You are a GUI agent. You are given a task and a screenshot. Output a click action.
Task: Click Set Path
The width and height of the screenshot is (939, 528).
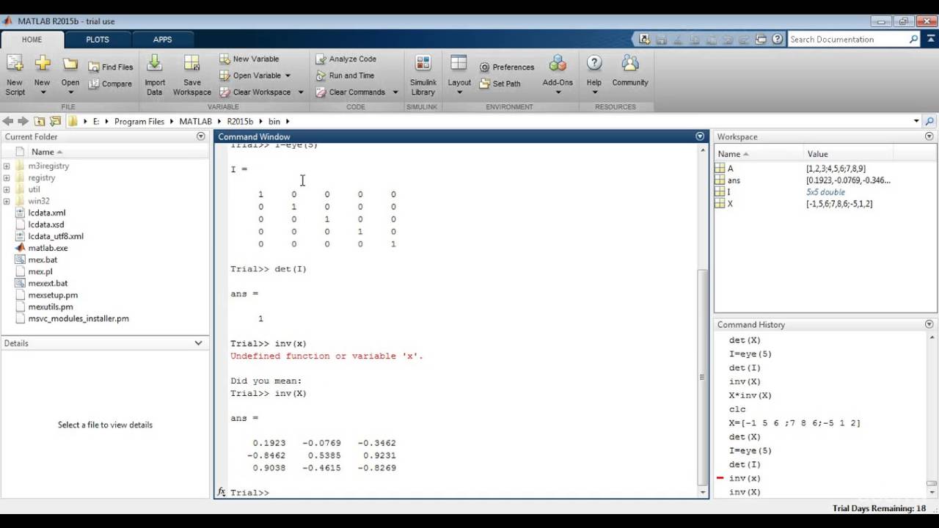pyautogui.click(x=500, y=84)
